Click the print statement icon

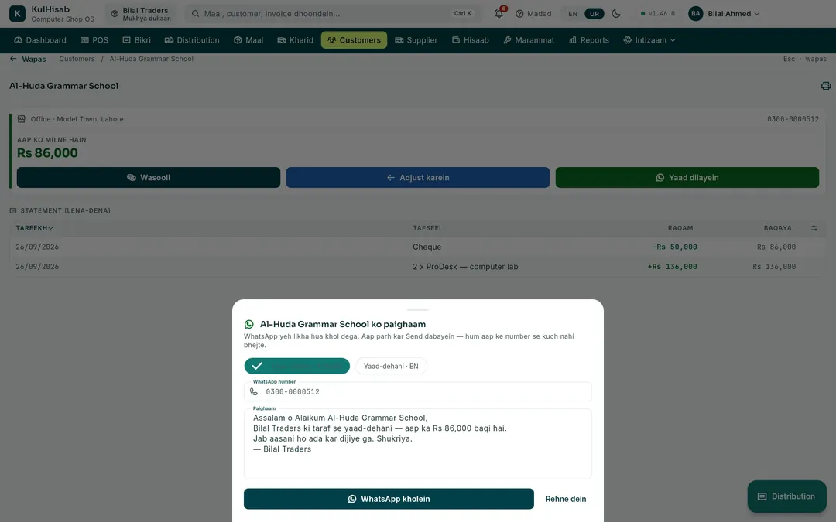826,86
